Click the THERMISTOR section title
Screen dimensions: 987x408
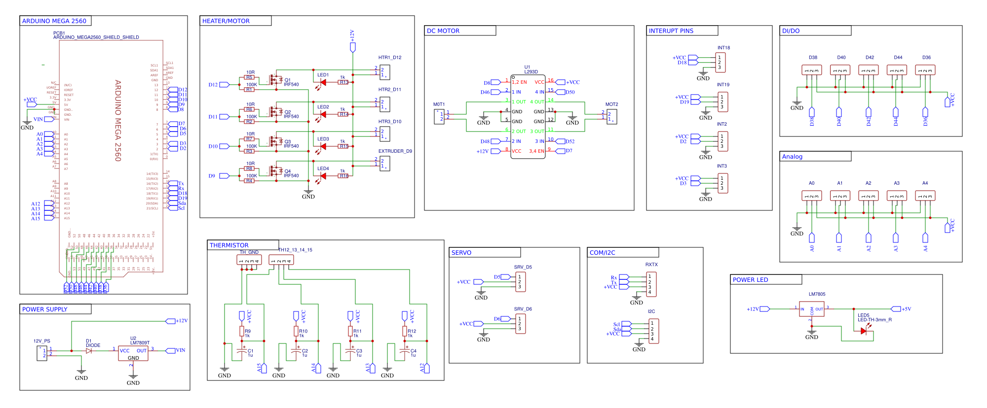point(229,245)
